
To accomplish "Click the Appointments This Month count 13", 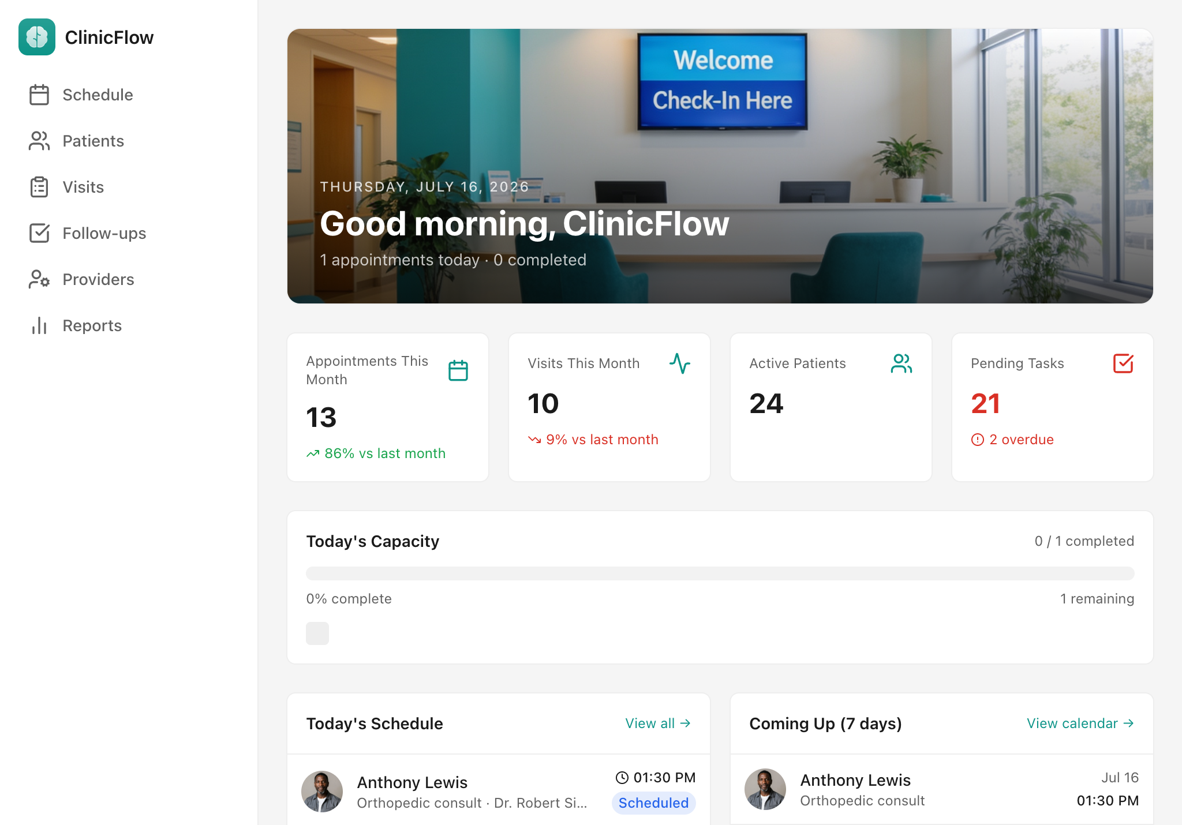I will pos(321,417).
